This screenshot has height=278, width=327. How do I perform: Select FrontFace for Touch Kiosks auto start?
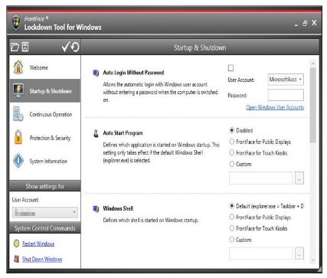(232, 152)
